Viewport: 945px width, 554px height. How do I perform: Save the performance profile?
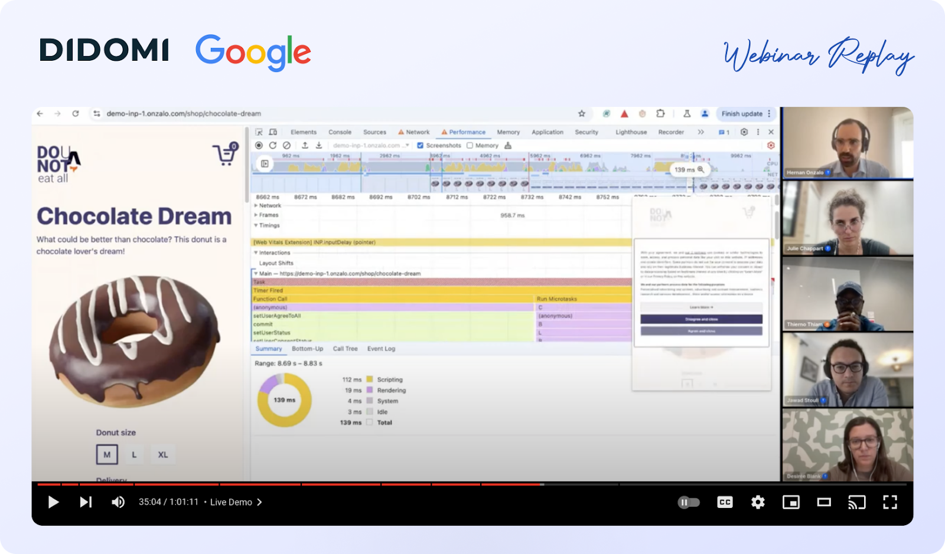pos(319,145)
